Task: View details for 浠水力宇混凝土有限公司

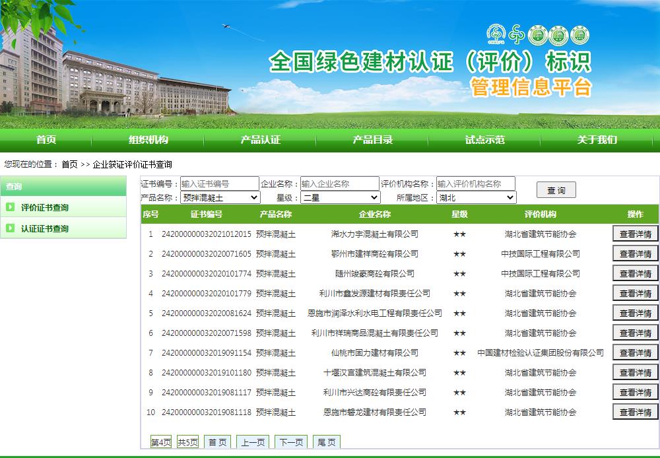Action: click(x=635, y=234)
